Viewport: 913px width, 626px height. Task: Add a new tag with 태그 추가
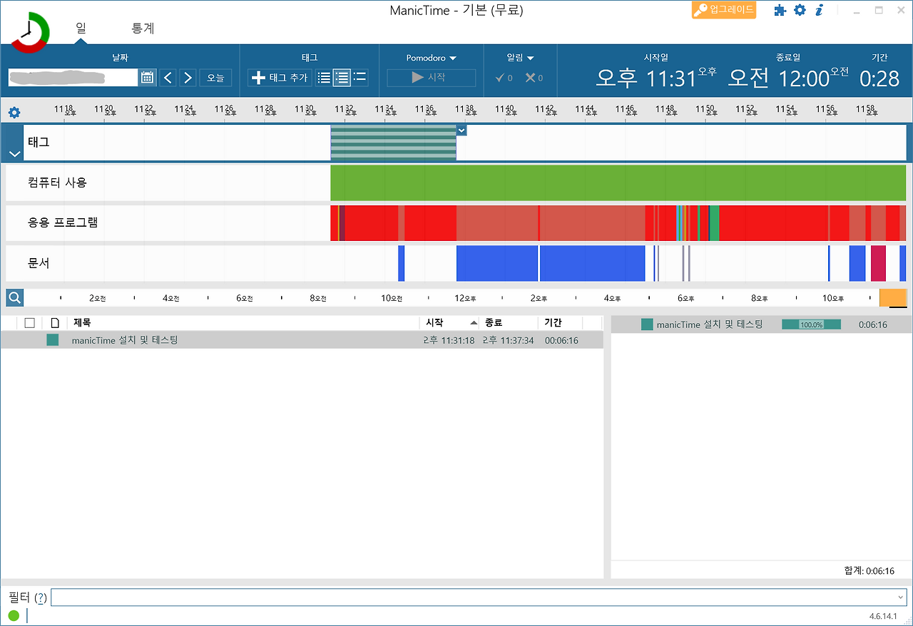coord(280,78)
